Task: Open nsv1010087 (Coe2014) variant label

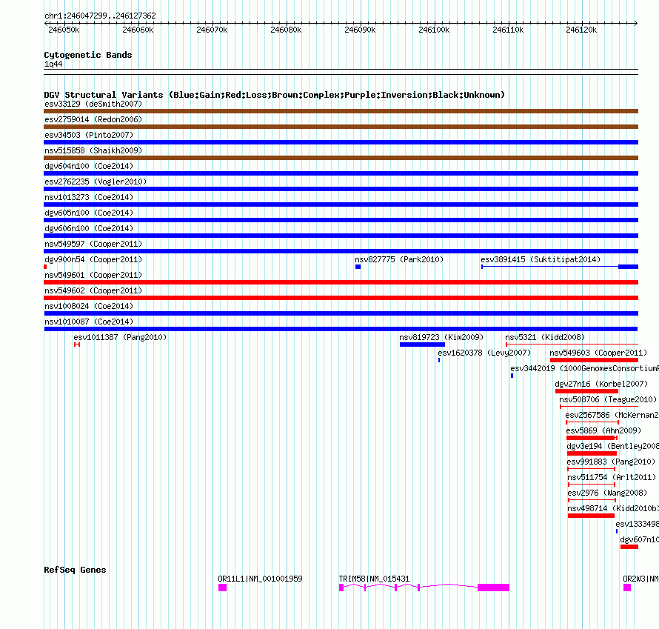Action: [x=89, y=322]
